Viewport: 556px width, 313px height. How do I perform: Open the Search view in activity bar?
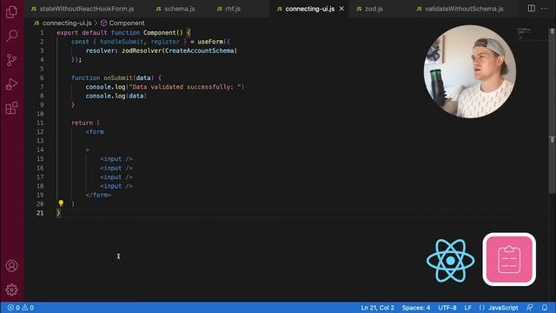point(11,36)
